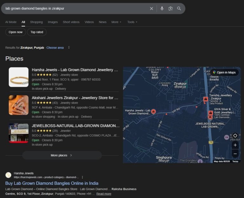
Task: Zoom in the map with plus button
Action: 235,145
